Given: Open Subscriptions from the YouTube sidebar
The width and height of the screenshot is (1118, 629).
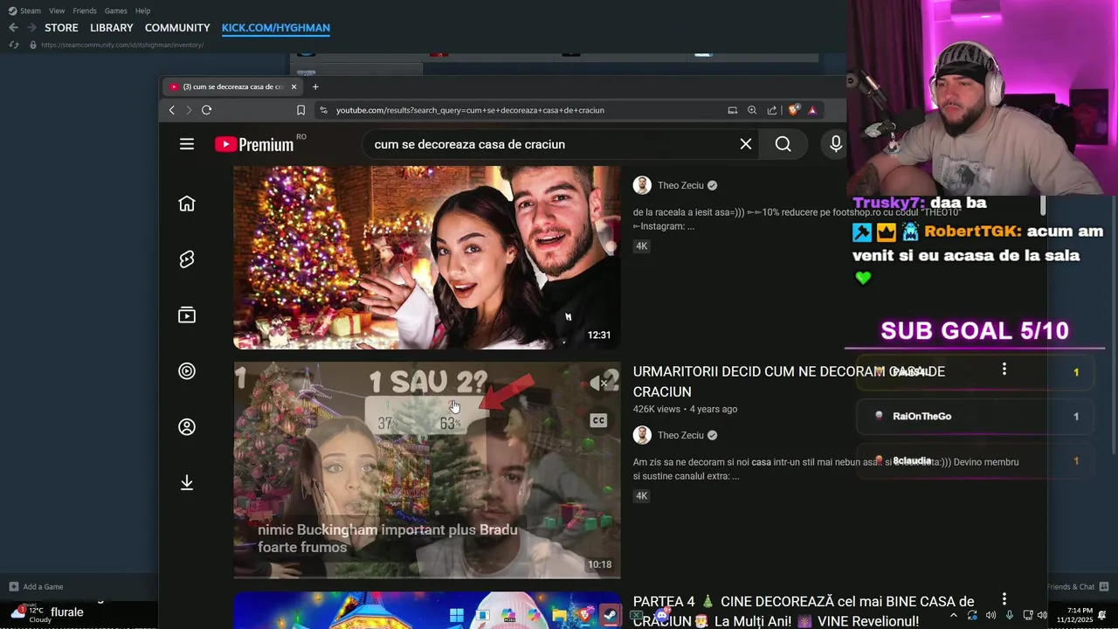Looking at the screenshot, I should click(187, 315).
